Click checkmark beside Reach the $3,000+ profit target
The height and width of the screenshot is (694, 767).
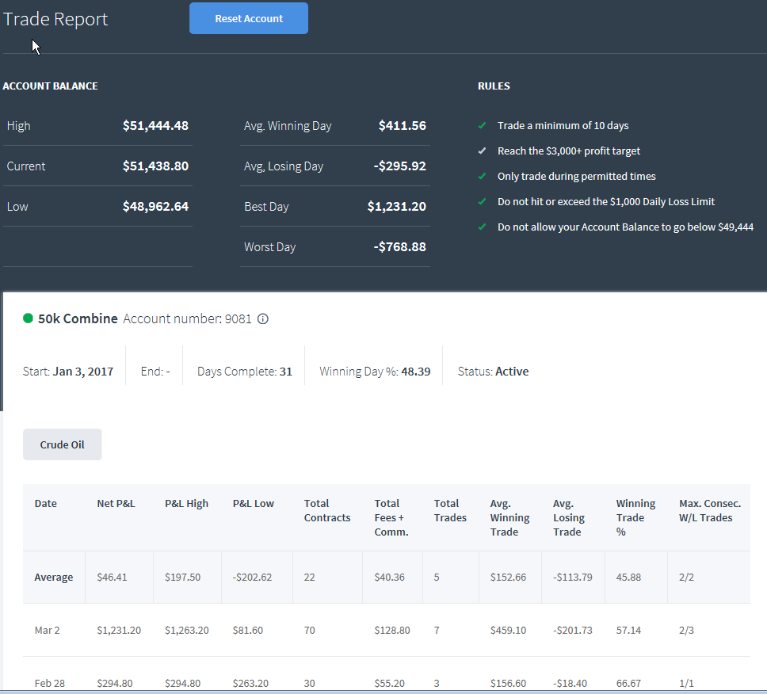coord(482,151)
